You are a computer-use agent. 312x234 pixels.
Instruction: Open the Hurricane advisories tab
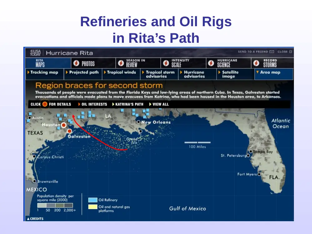pos(197,74)
